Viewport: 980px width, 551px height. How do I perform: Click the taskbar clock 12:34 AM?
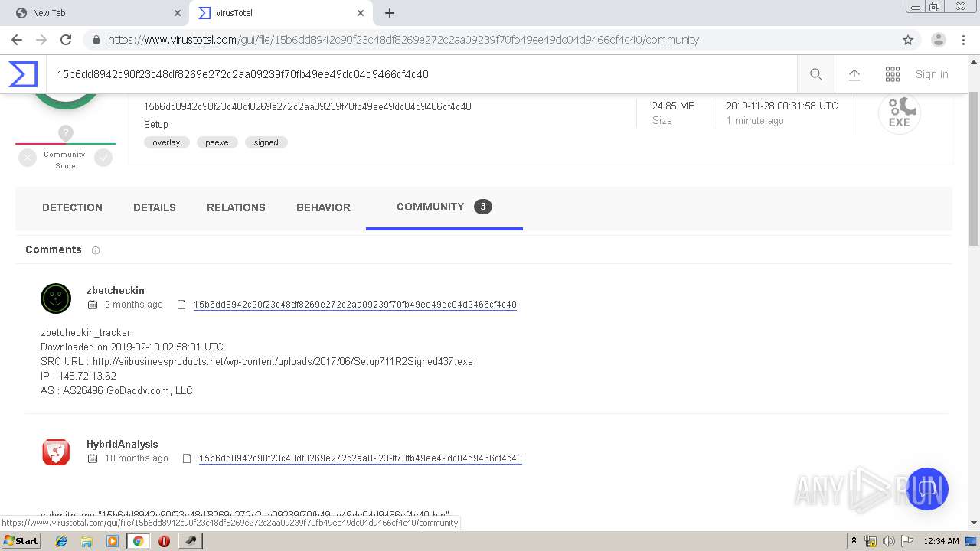(941, 541)
